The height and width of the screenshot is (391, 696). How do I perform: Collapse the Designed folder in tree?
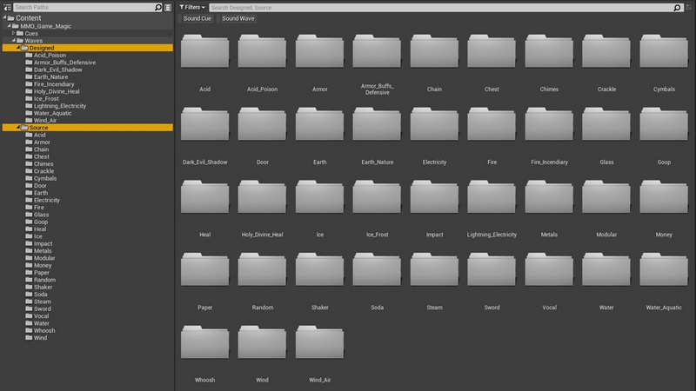(x=17, y=48)
